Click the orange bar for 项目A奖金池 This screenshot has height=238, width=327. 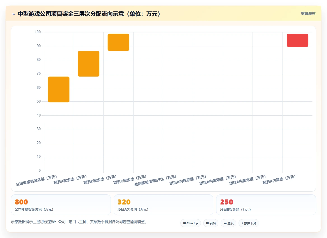88,64
